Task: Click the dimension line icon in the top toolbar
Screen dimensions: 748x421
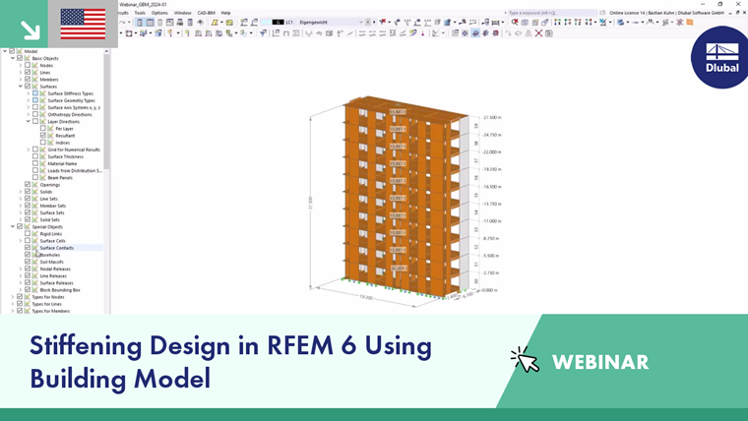Action: tap(495, 22)
